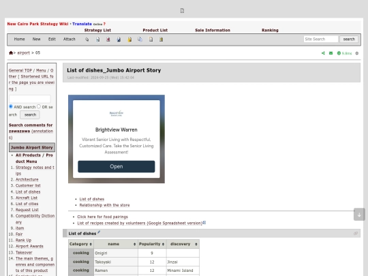Sort table by Popularity column arrows
Viewport: 368px width, 276px height.
point(163,245)
